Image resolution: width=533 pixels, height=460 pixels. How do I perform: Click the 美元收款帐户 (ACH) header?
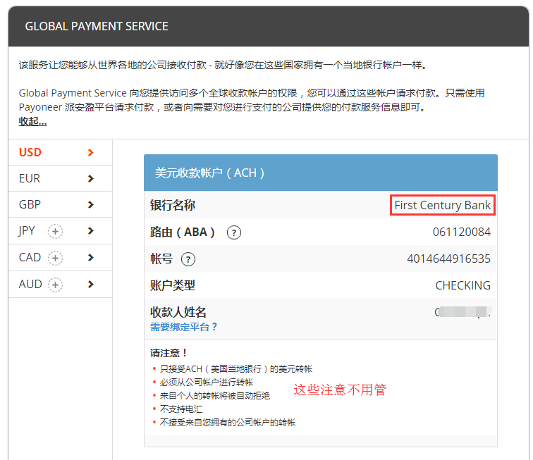[x=321, y=173]
